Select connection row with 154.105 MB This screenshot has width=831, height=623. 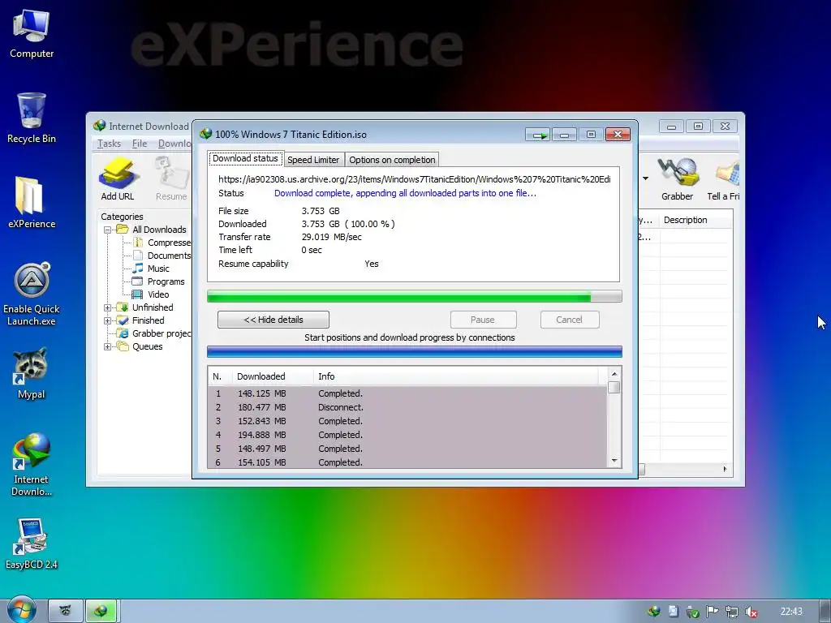[x=408, y=462]
